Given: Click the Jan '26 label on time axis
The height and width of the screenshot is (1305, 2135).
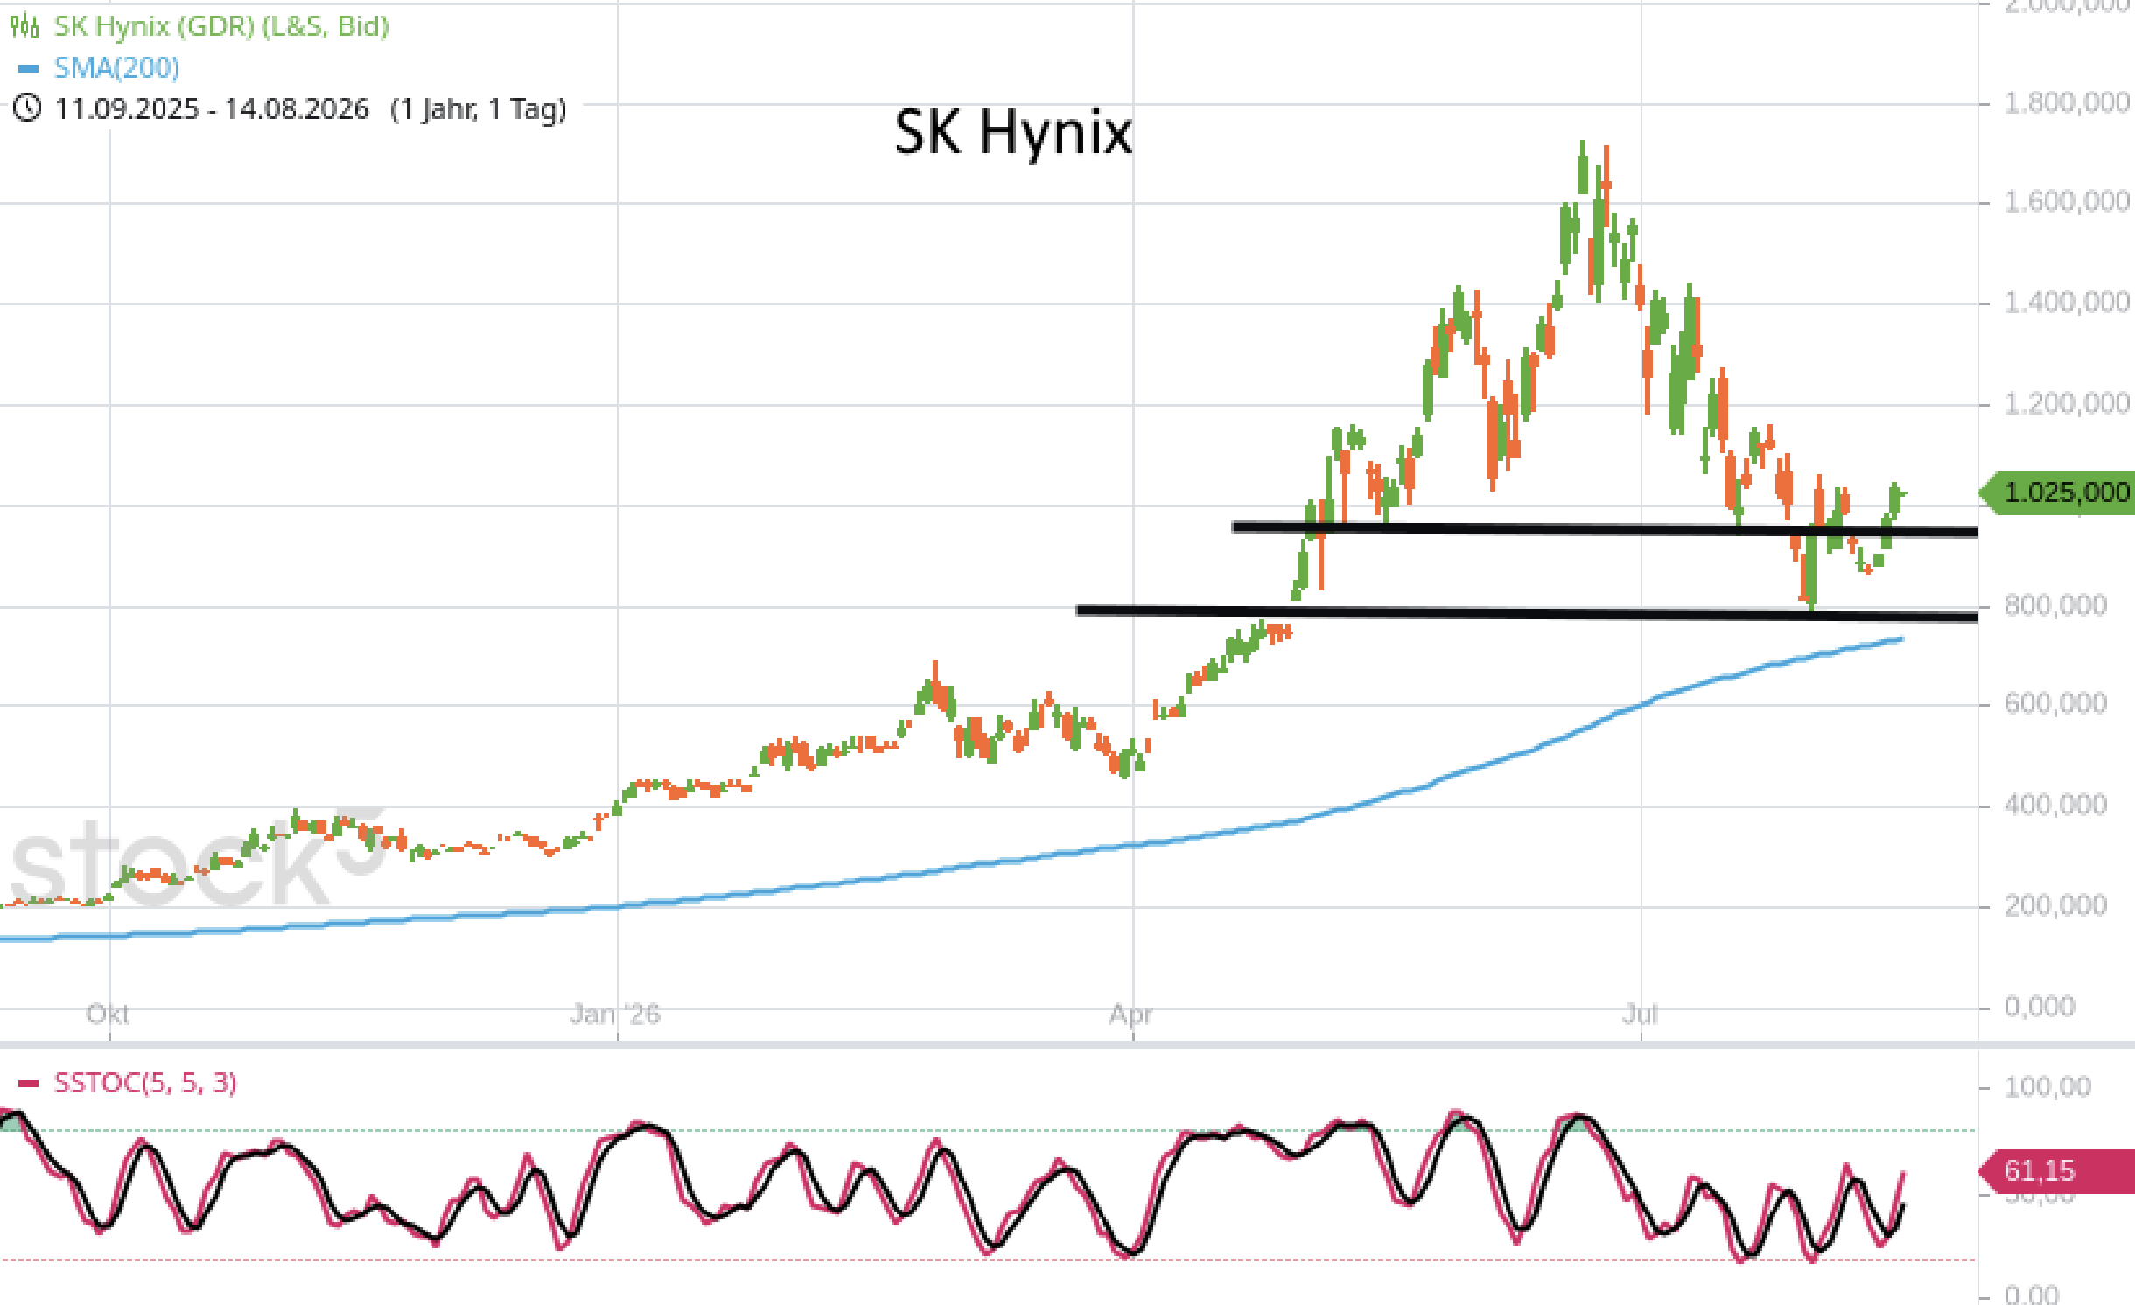Looking at the screenshot, I should pos(615,1015).
